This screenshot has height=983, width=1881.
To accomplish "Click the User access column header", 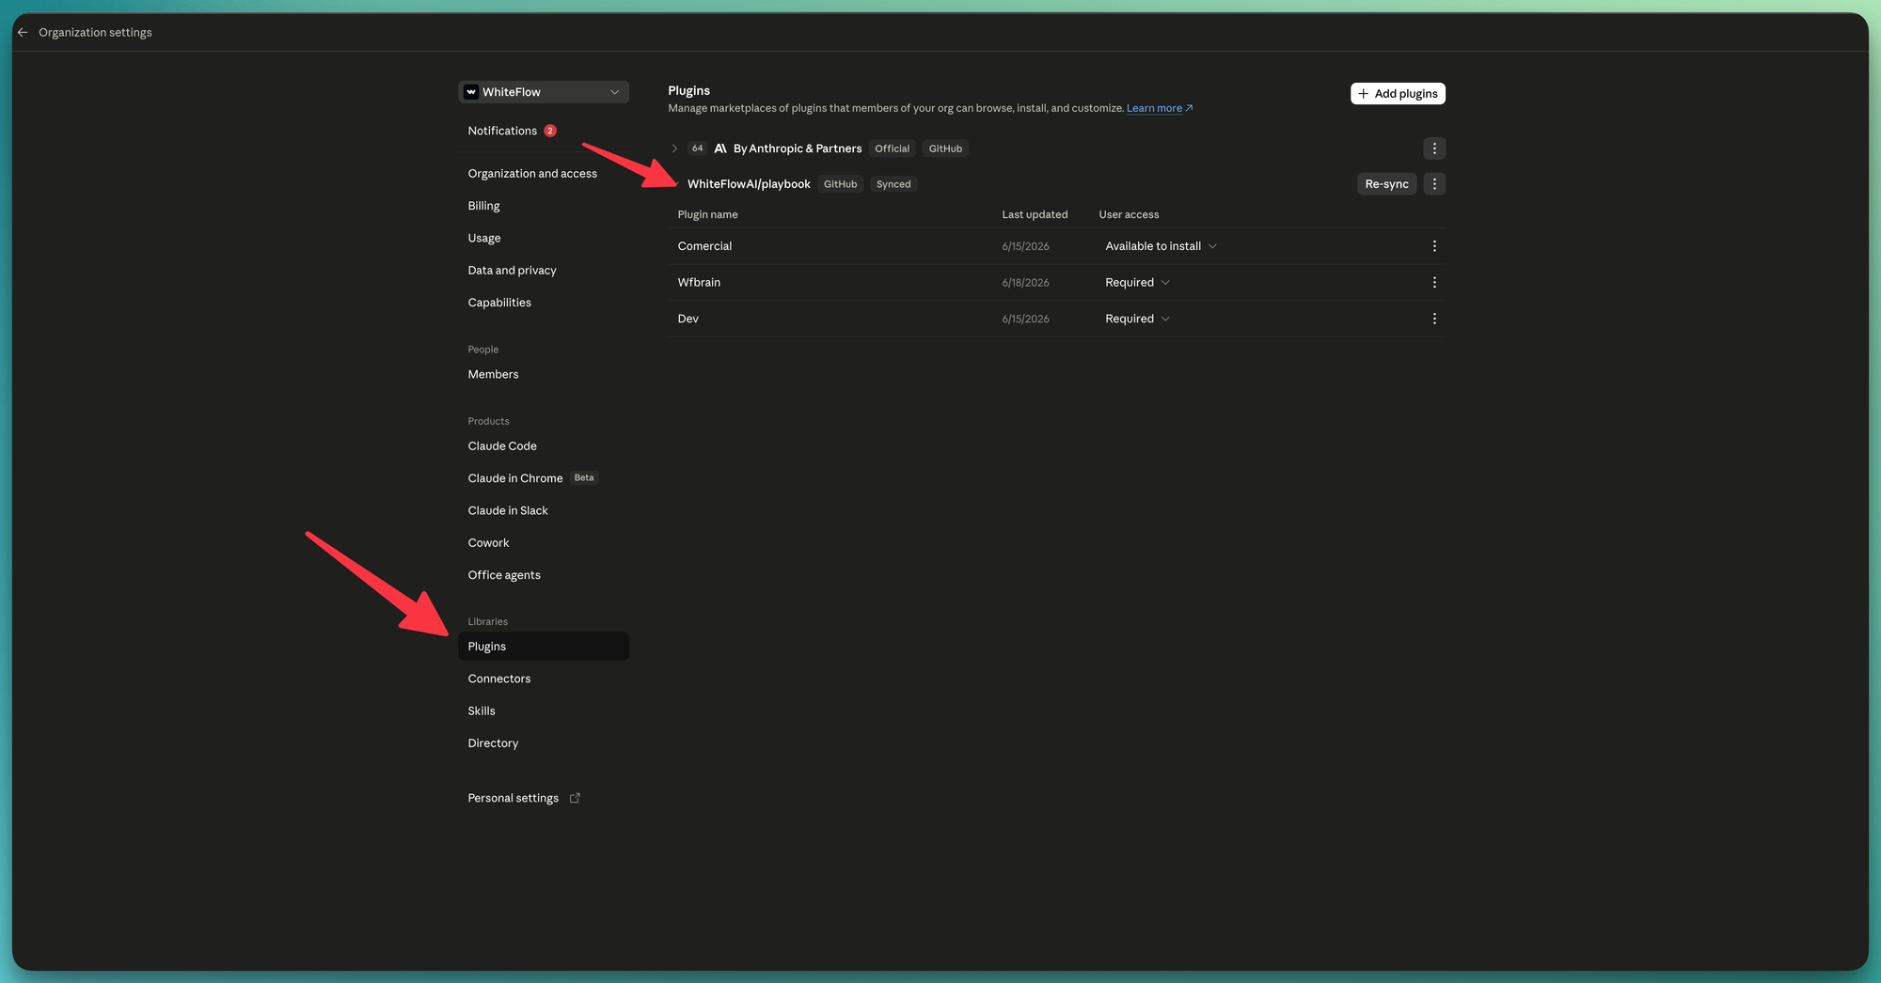I will click(1129, 214).
